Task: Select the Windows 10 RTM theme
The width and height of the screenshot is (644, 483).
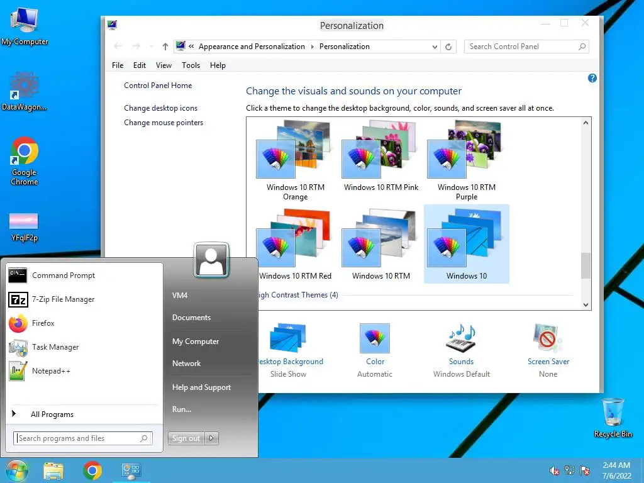Action: tap(380, 245)
